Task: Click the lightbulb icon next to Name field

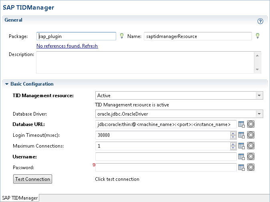Action: pyautogui.click(x=257, y=36)
